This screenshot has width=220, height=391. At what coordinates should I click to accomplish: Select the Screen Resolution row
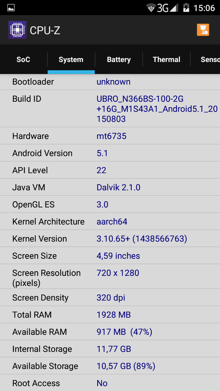(110, 277)
